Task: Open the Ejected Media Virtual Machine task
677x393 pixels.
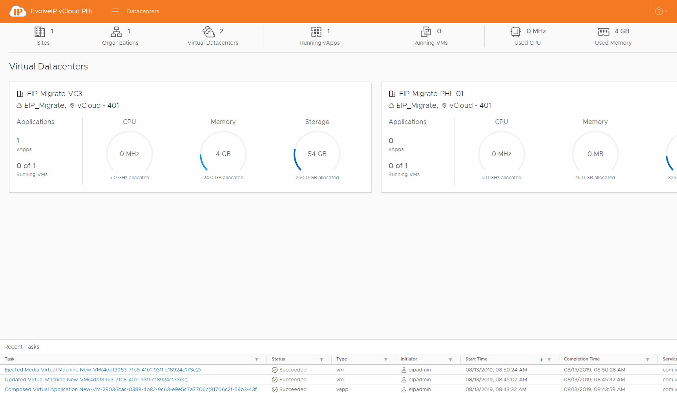Action: point(102,370)
